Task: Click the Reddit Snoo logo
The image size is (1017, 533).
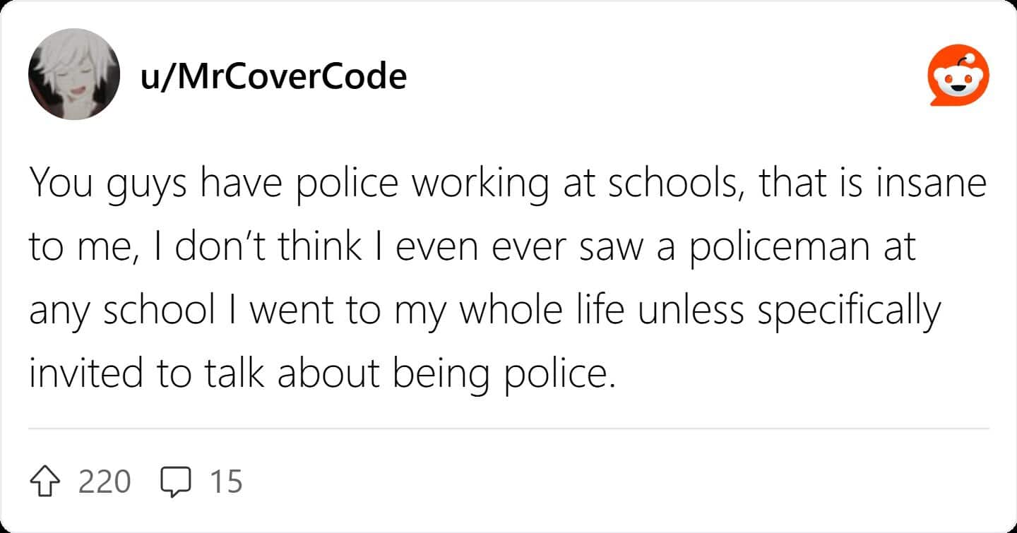Action: (958, 76)
